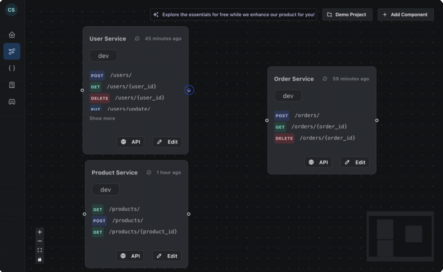Screen dimensions: 443x272
Task: Click the Order Service title
Action: pos(294,79)
